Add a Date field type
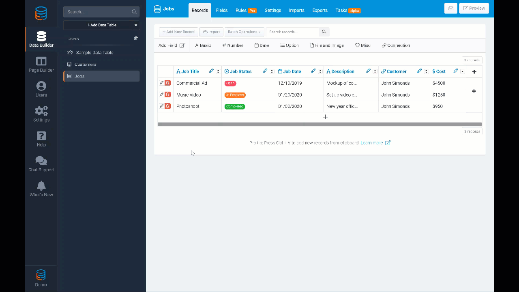The width and height of the screenshot is (519, 292). tap(262, 45)
